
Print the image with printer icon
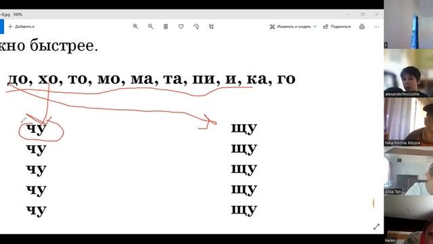coord(362,26)
